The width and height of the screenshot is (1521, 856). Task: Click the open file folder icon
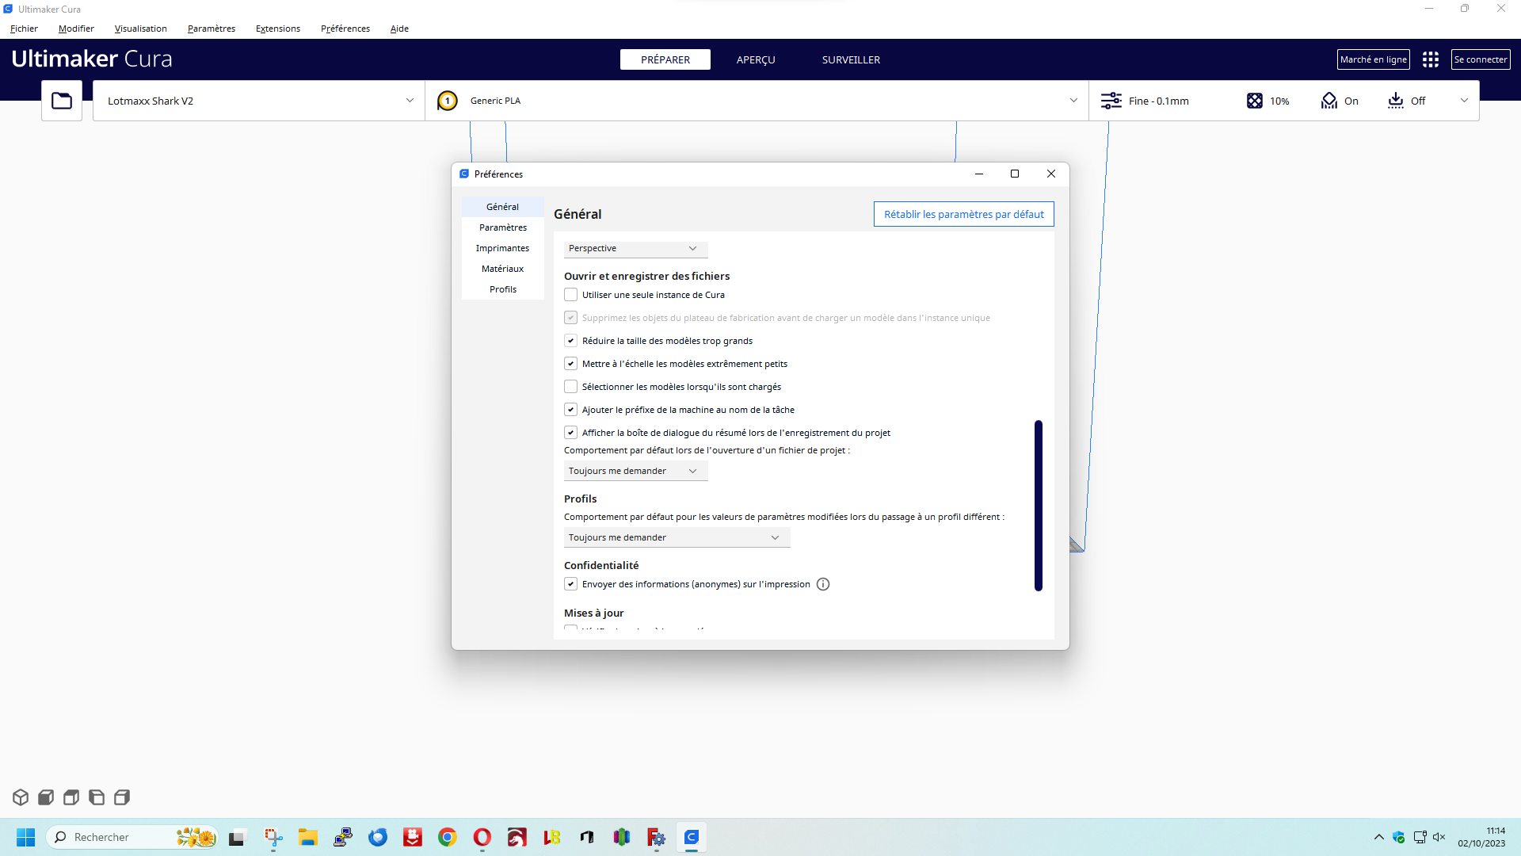pyautogui.click(x=62, y=101)
